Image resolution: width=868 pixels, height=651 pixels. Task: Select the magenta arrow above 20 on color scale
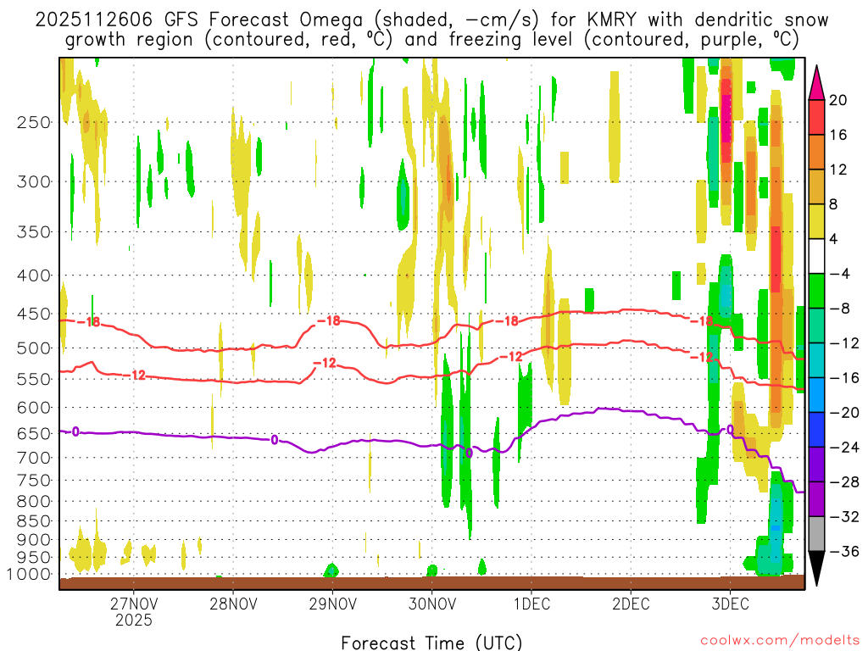[x=816, y=82]
